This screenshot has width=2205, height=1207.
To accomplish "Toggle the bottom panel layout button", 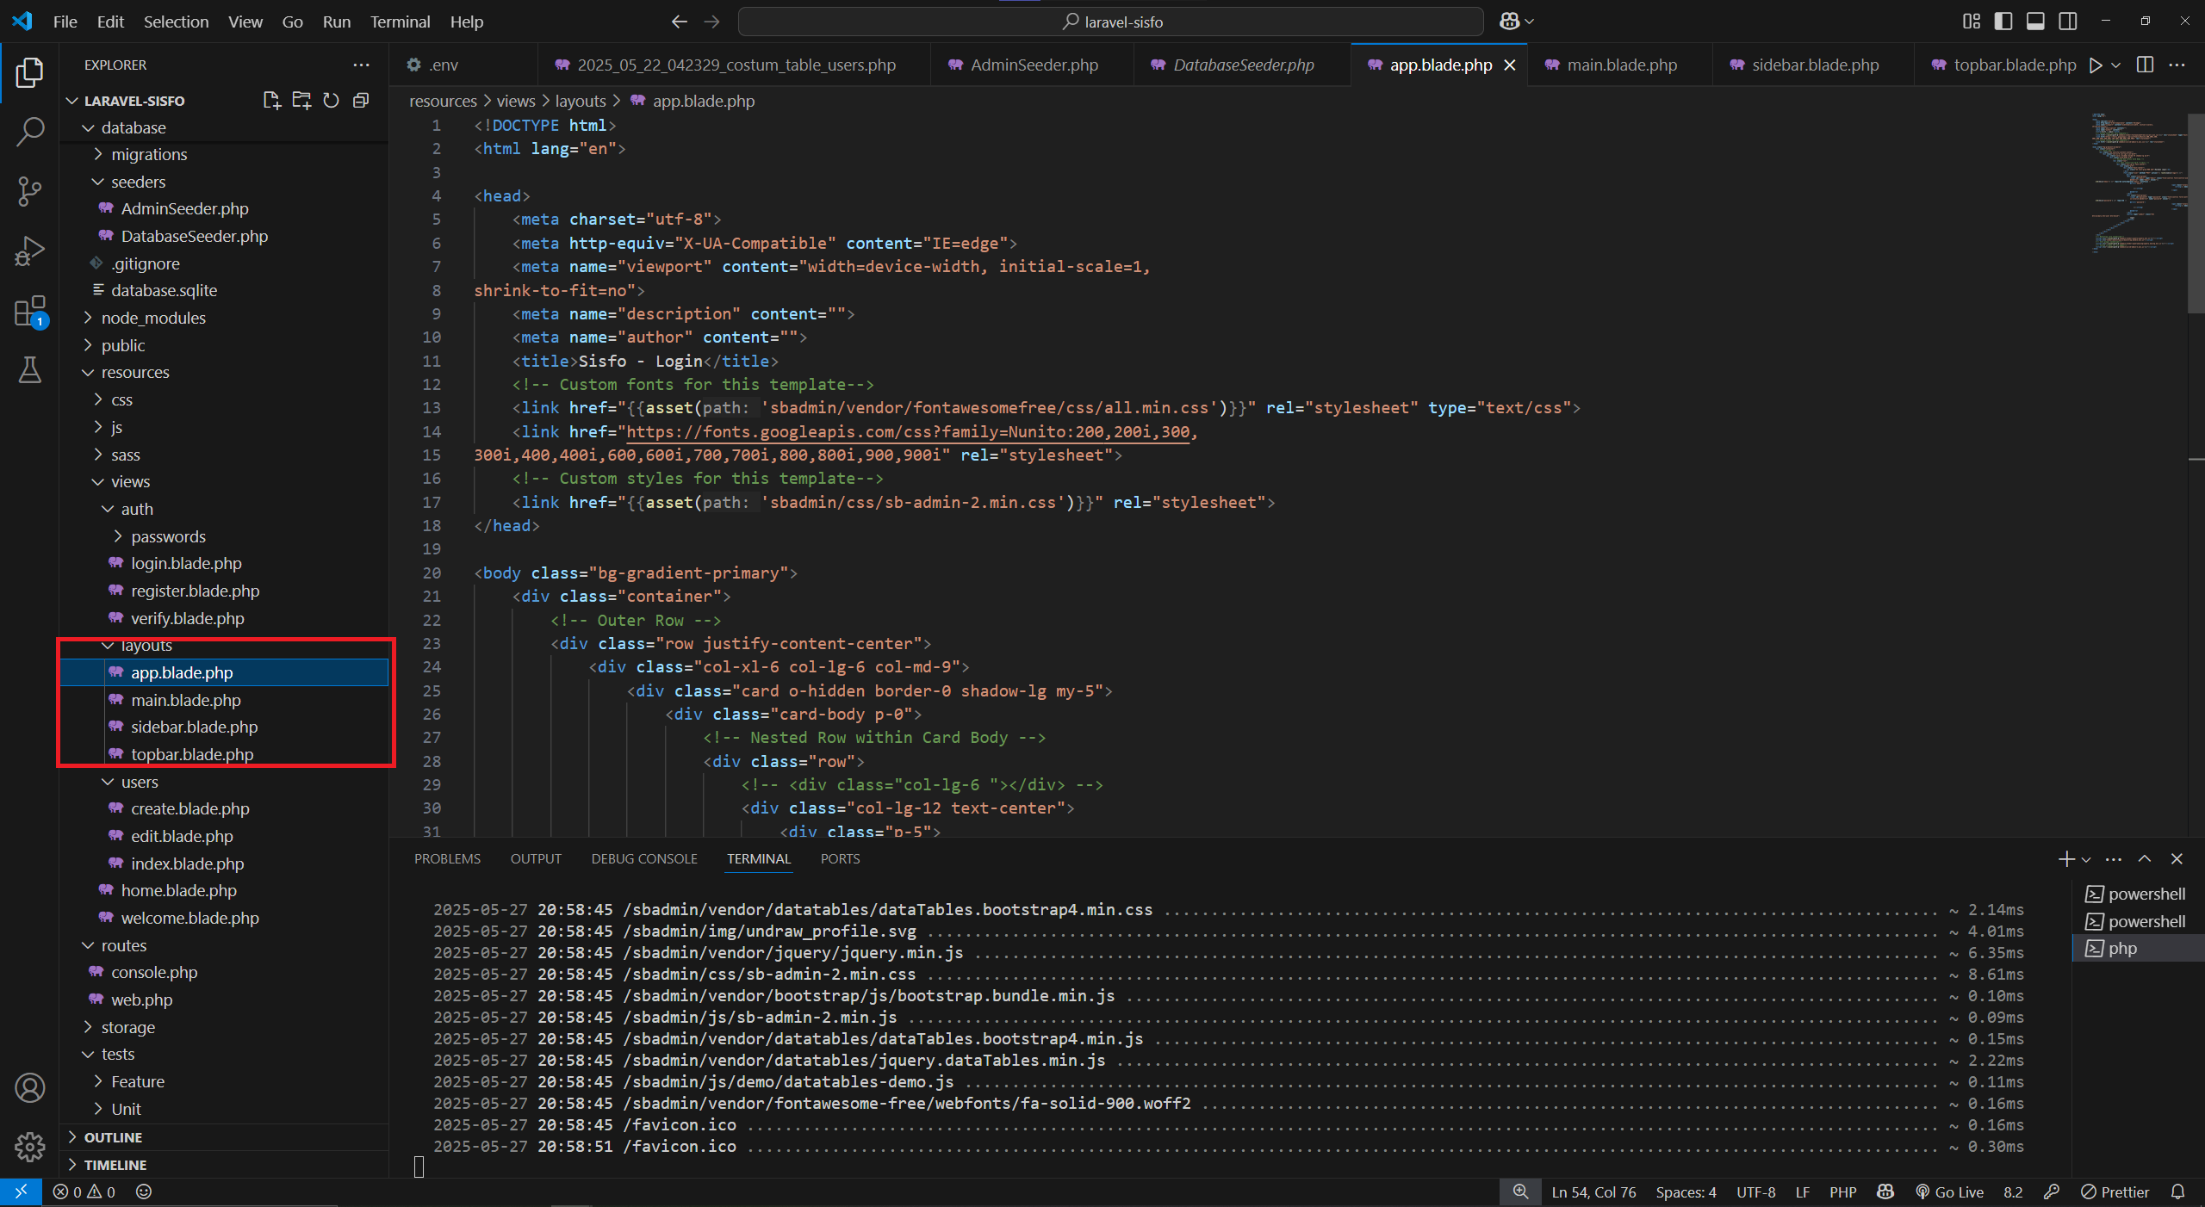I will (2035, 22).
